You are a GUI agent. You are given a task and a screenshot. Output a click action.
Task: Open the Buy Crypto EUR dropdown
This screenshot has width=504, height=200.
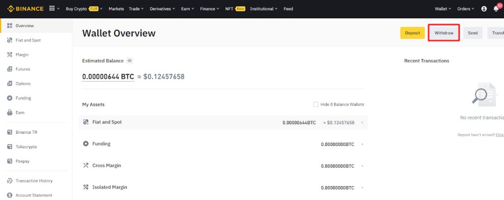click(84, 9)
